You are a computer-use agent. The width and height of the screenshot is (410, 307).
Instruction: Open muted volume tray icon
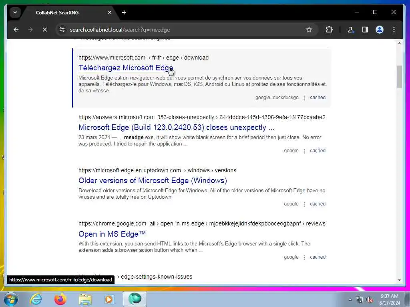point(370,300)
